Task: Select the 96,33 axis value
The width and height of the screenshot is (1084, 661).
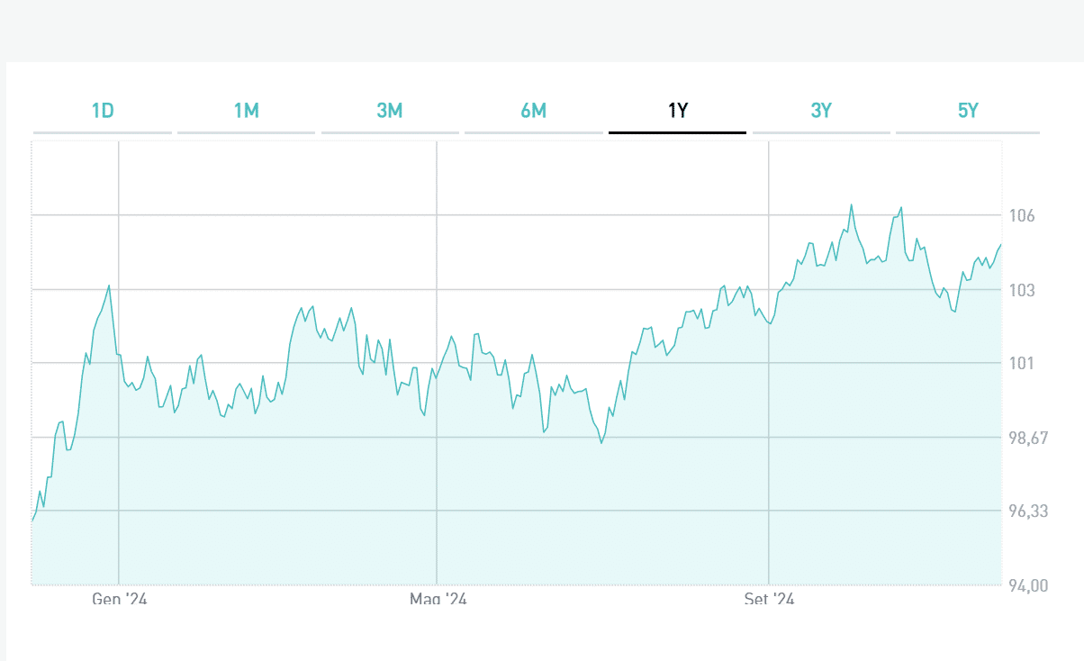Action: coord(1027,512)
